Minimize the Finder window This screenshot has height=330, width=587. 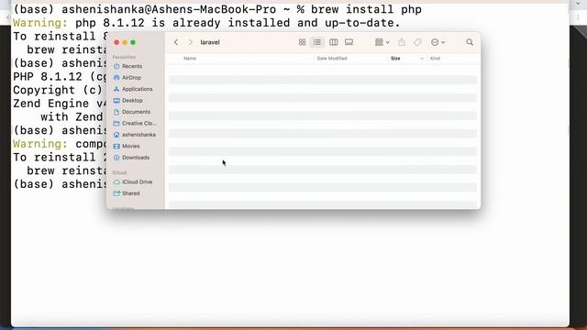125,42
